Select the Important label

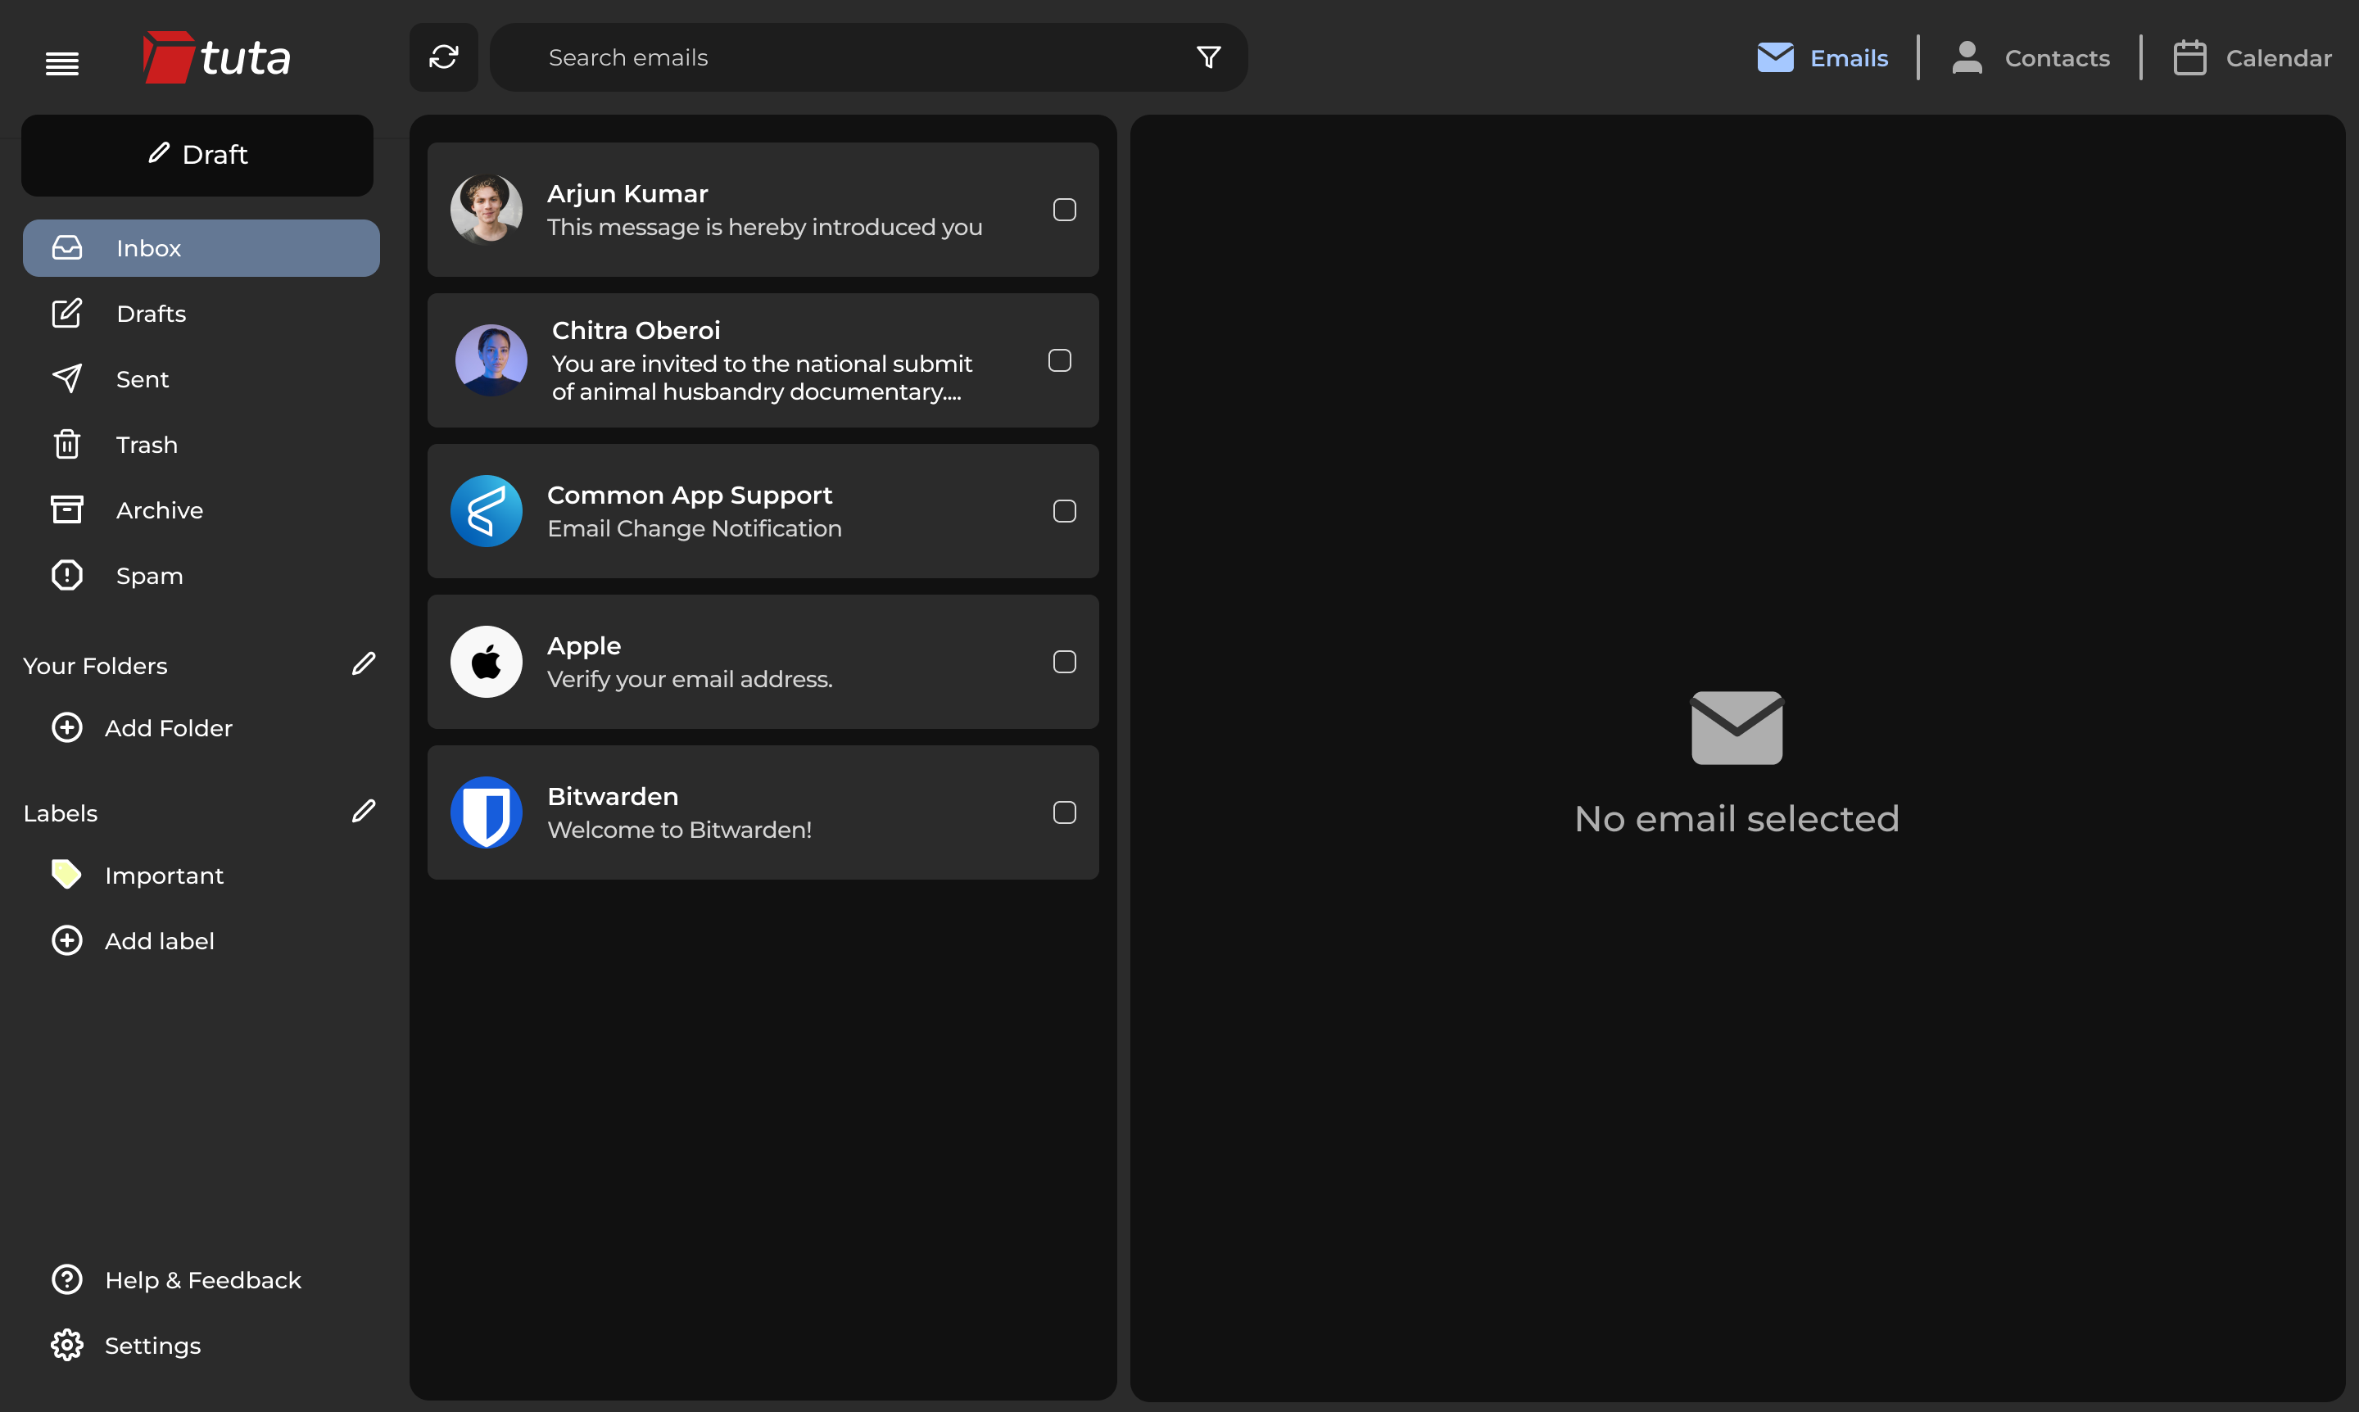pos(164,875)
